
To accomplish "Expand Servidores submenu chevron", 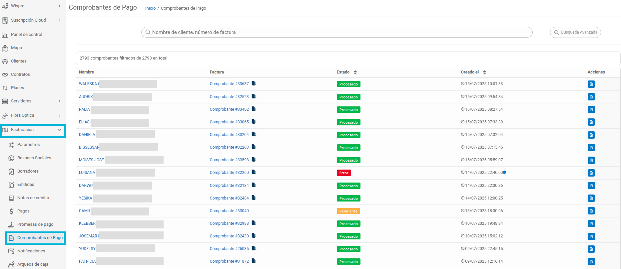I will [60, 101].
